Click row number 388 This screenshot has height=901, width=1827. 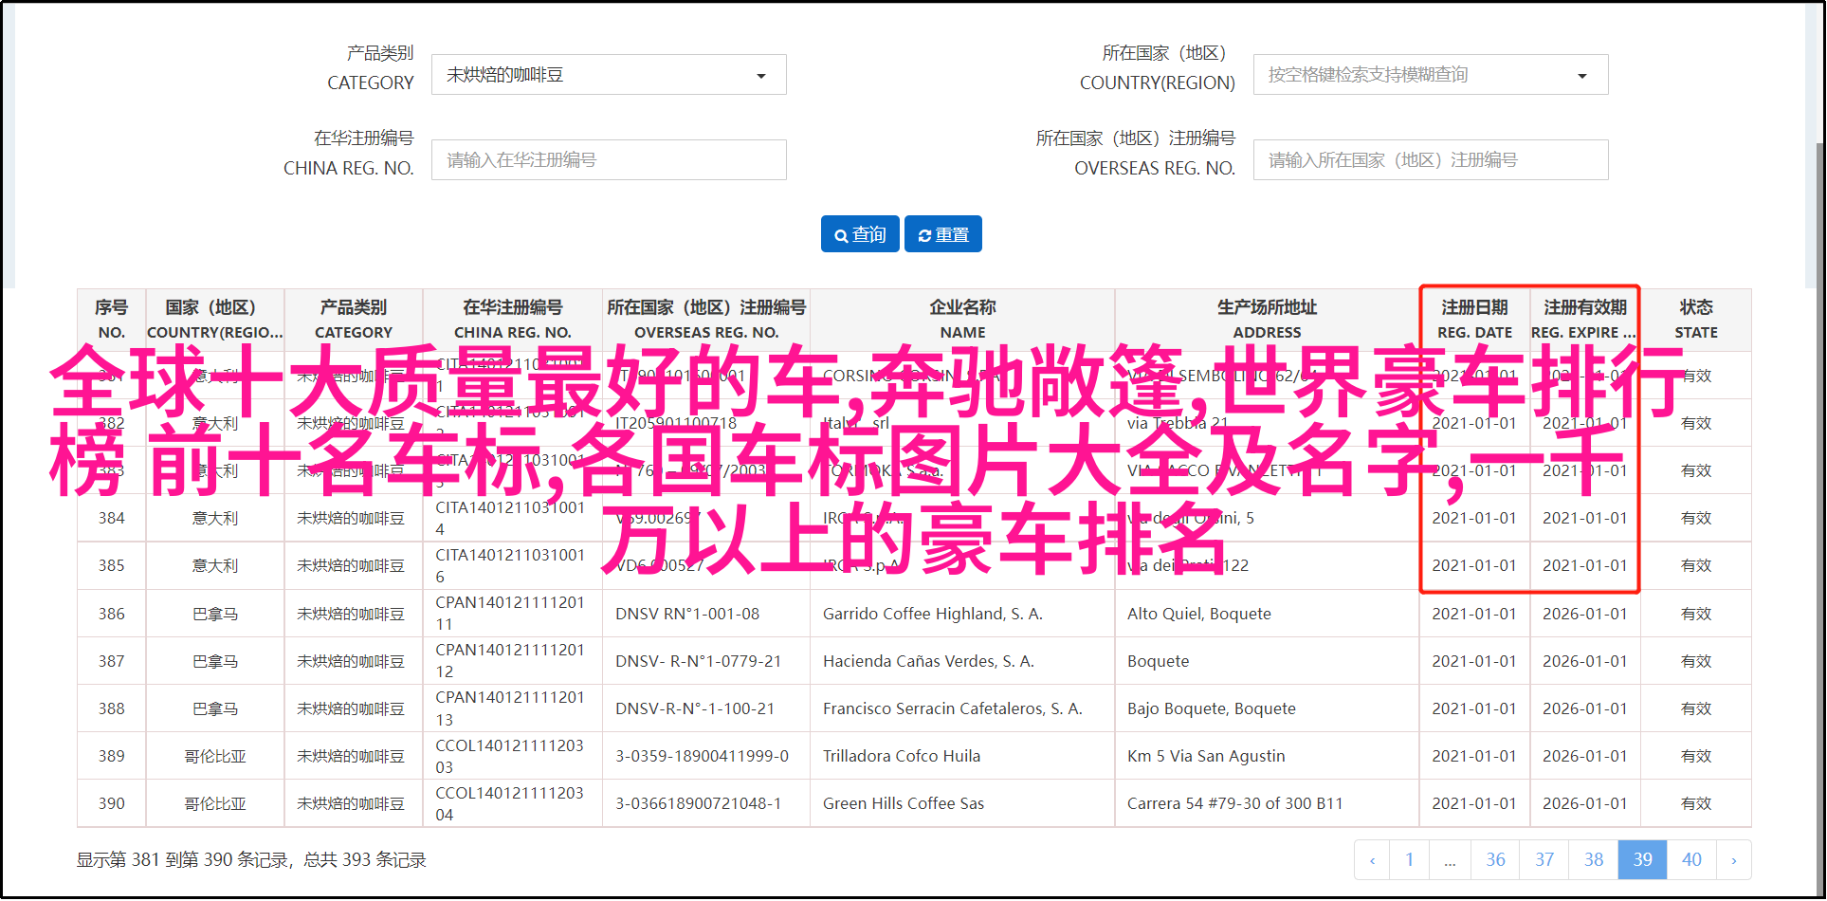tap(112, 708)
